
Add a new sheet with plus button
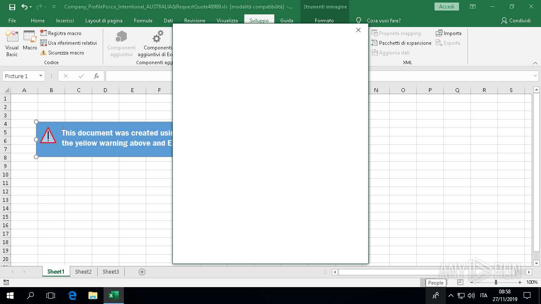pos(142,271)
